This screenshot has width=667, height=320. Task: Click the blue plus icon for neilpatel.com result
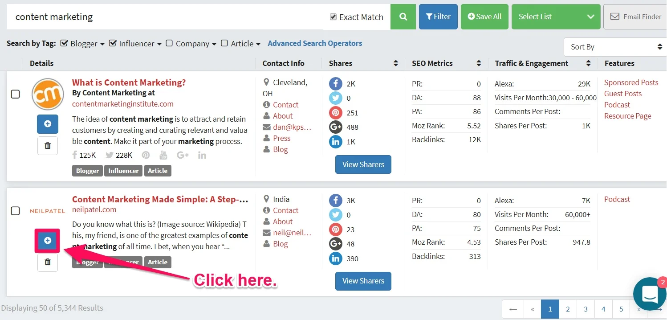(48, 241)
